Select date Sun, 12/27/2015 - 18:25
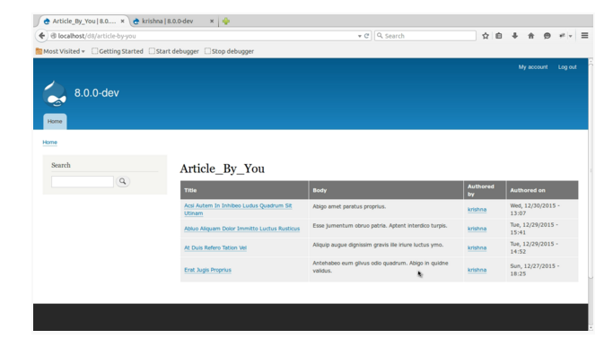This screenshot has height=347, width=613. coord(534,270)
